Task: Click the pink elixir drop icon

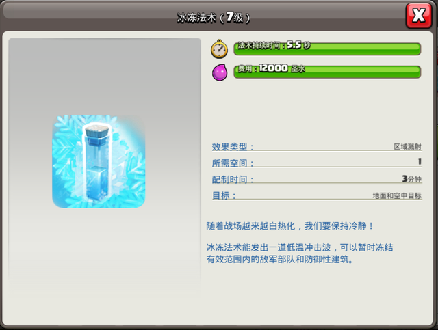Action: [220, 72]
